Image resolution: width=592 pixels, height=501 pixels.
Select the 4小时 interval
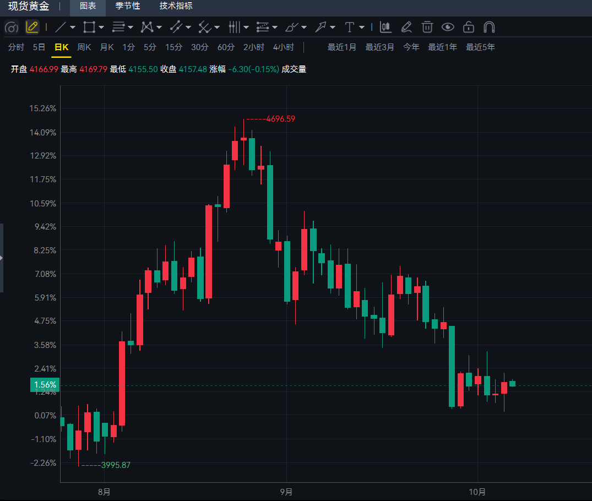click(x=284, y=47)
